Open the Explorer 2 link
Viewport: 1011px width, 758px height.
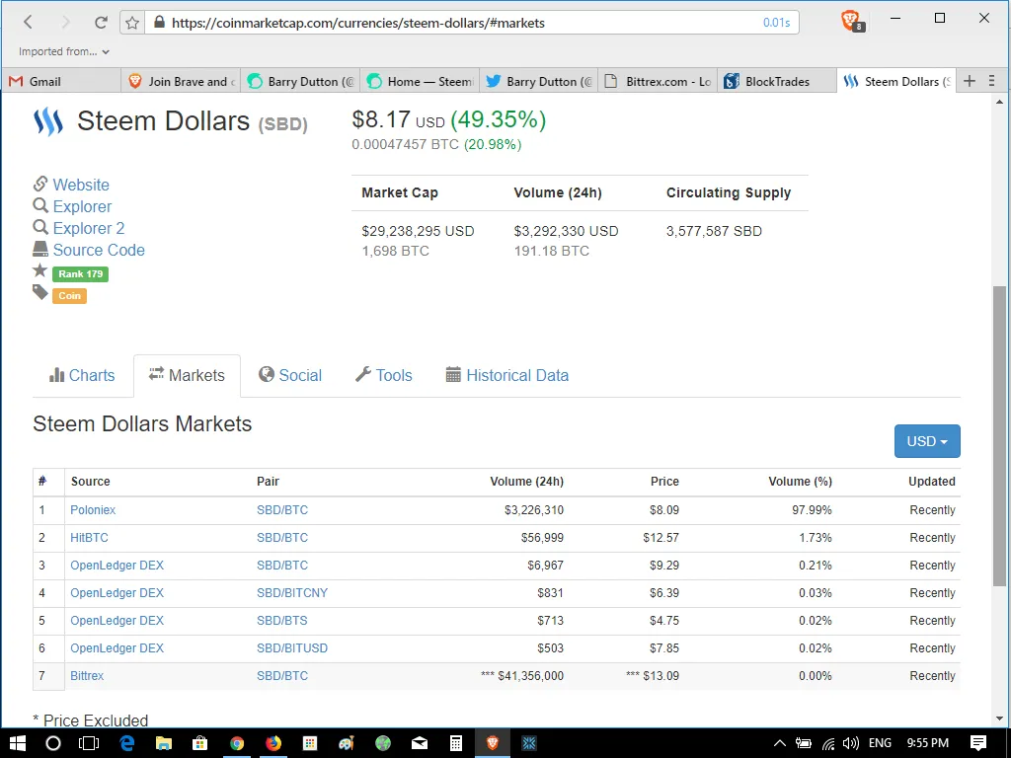click(88, 228)
